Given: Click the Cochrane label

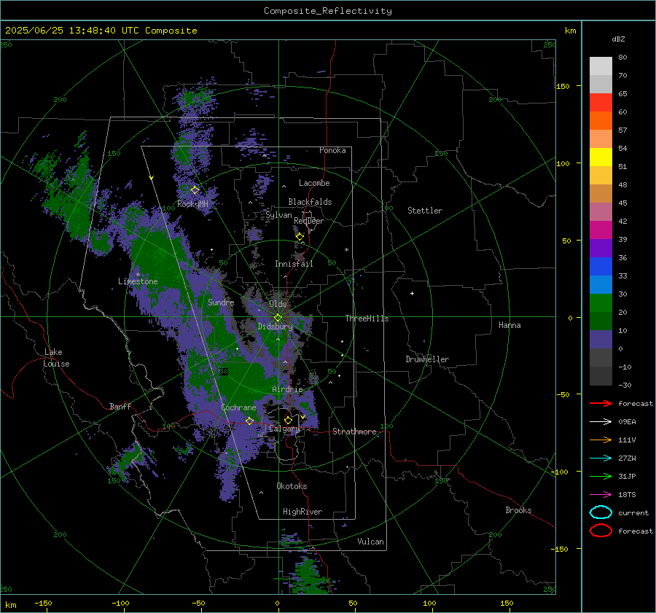Looking at the screenshot, I should pyautogui.click(x=238, y=407).
